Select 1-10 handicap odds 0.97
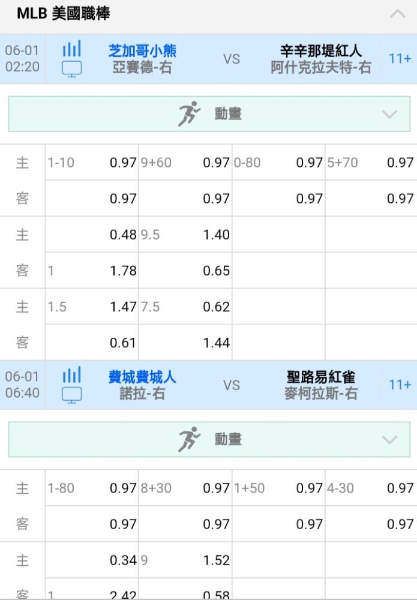The image size is (417, 600). click(92, 163)
